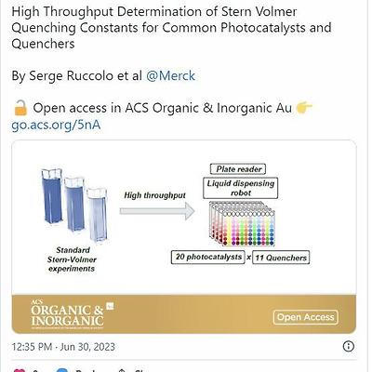Click the pointing hand emoji

tap(304, 107)
